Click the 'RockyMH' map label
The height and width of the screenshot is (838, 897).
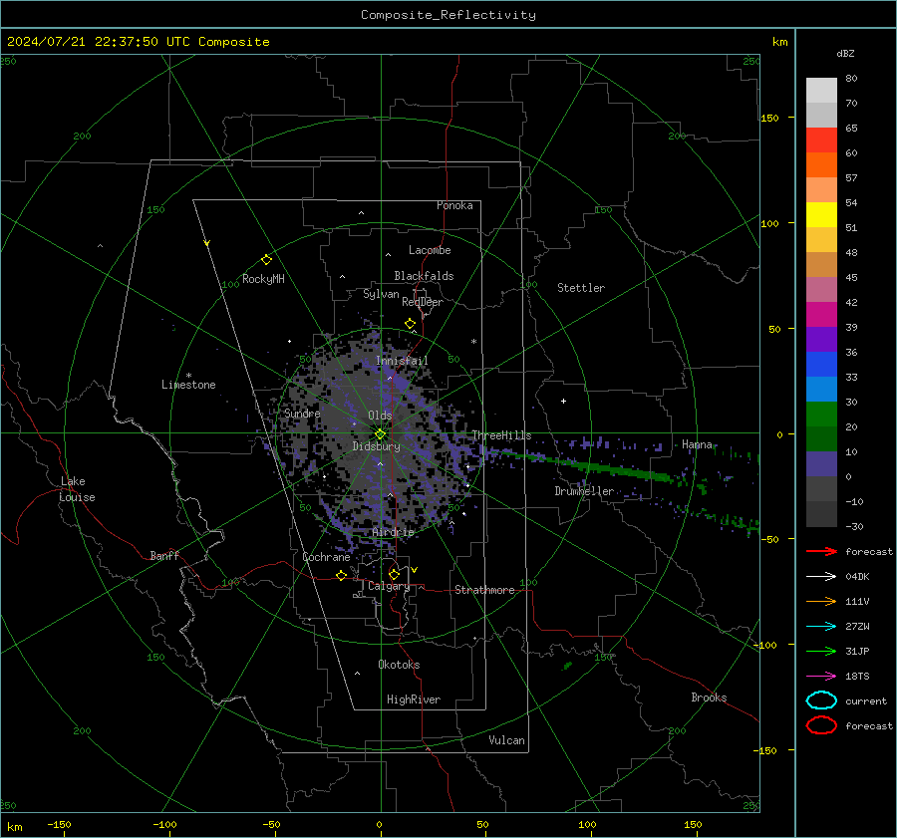tap(263, 279)
